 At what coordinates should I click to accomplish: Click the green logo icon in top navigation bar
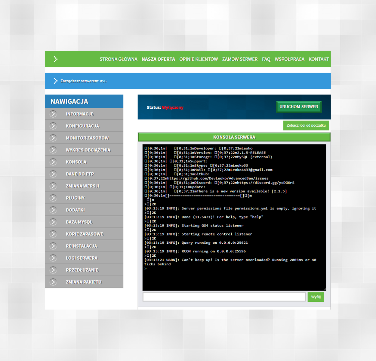click(x=55, y=59)
